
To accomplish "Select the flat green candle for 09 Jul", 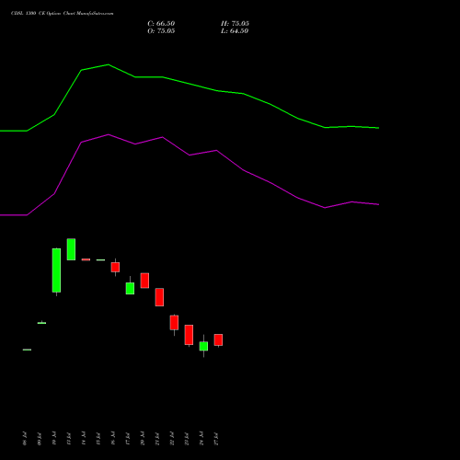I will [41, 323].
